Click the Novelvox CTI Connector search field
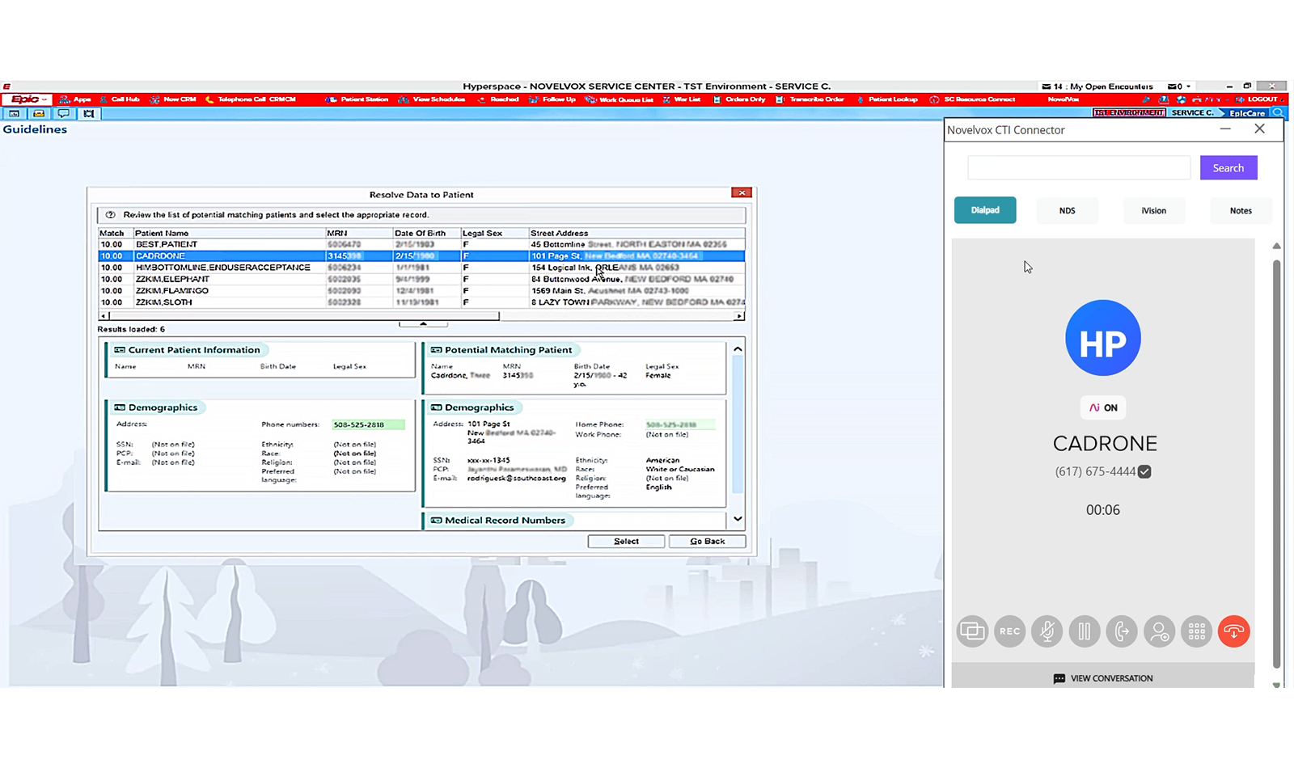1294x768 pixels. click(x=1079, y=168)
